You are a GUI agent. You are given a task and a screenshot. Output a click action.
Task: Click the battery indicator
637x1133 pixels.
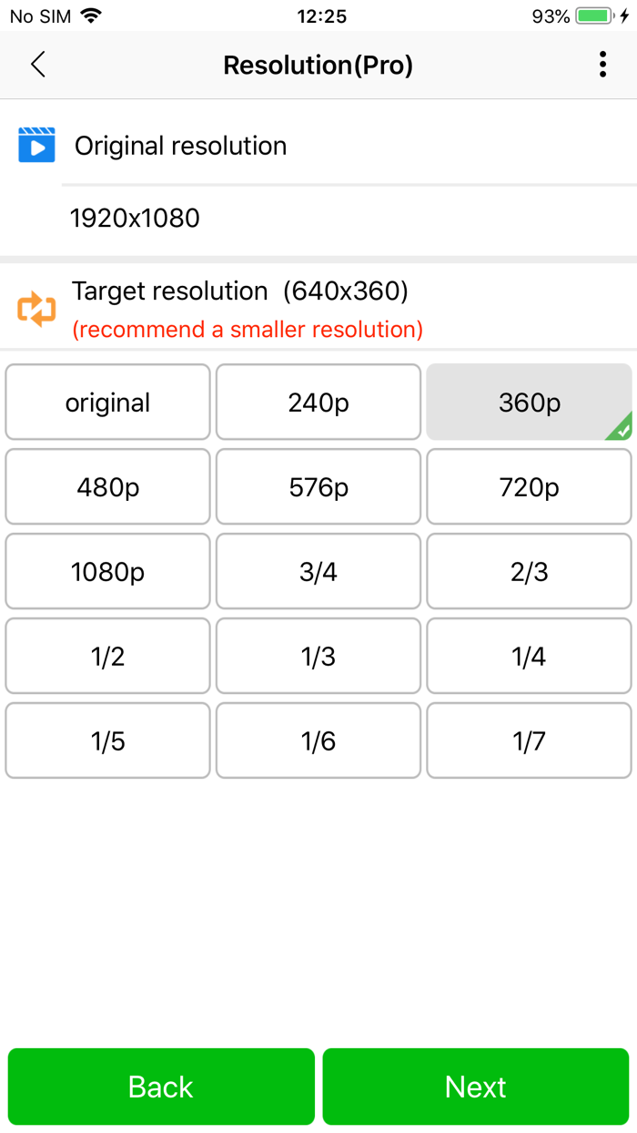pos(596,15)
